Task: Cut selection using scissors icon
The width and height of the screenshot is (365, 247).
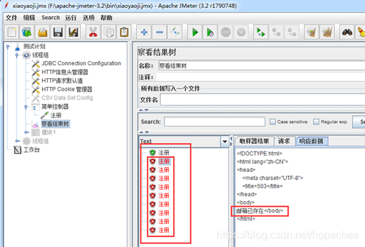Action: pyautogui.click(x=93, y=32)
